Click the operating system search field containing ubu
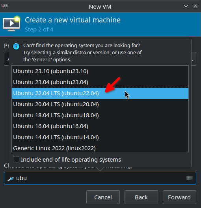 (x=100, y=178)
